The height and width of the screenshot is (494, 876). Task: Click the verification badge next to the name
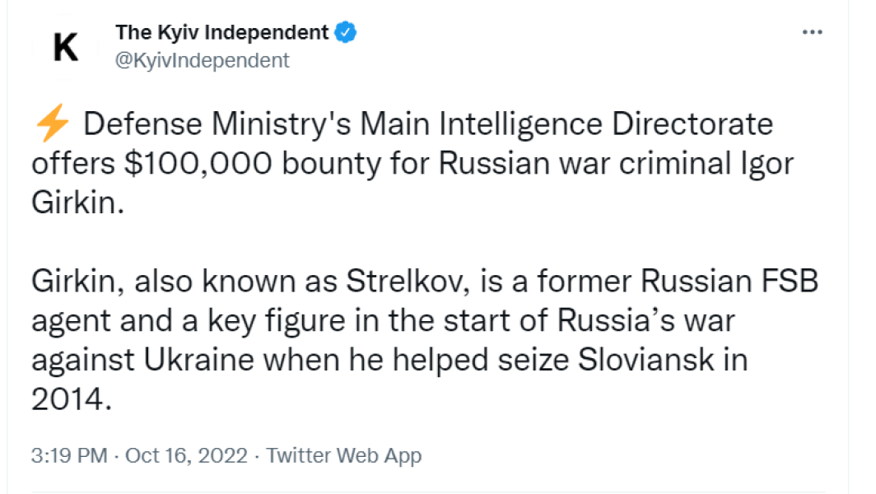(346, 31)
